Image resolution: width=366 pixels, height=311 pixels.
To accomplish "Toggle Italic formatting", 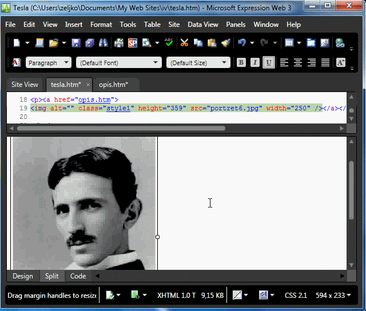I will pos(255,63).
